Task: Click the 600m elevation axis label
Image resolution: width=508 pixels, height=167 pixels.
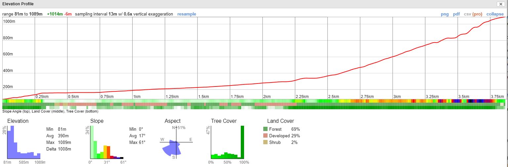Action: click(8, 54)
